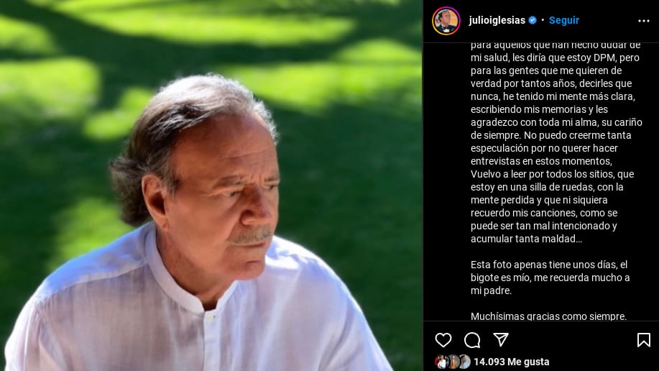The image size is (659, 371).
Task: Click the blue verified badge next to julioiglesias
Action: pos(533,20)
